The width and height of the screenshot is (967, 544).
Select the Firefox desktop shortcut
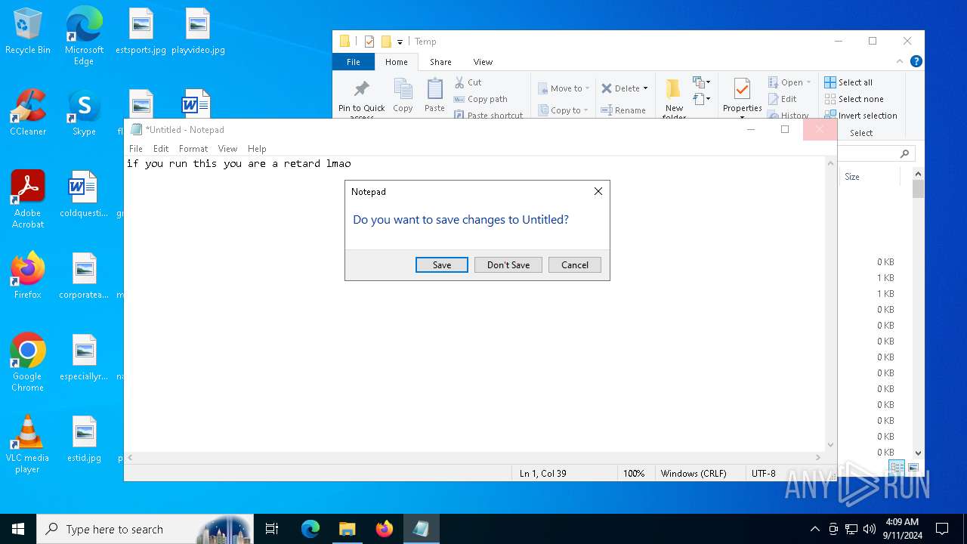click(x=28, y=276)
